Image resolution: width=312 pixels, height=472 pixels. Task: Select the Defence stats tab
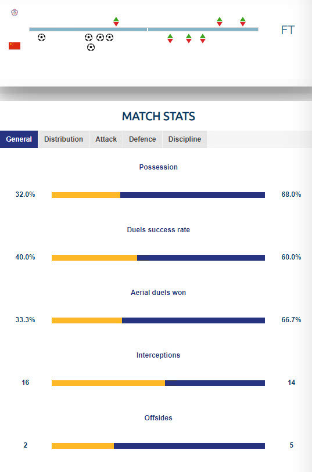coord(142,139)
